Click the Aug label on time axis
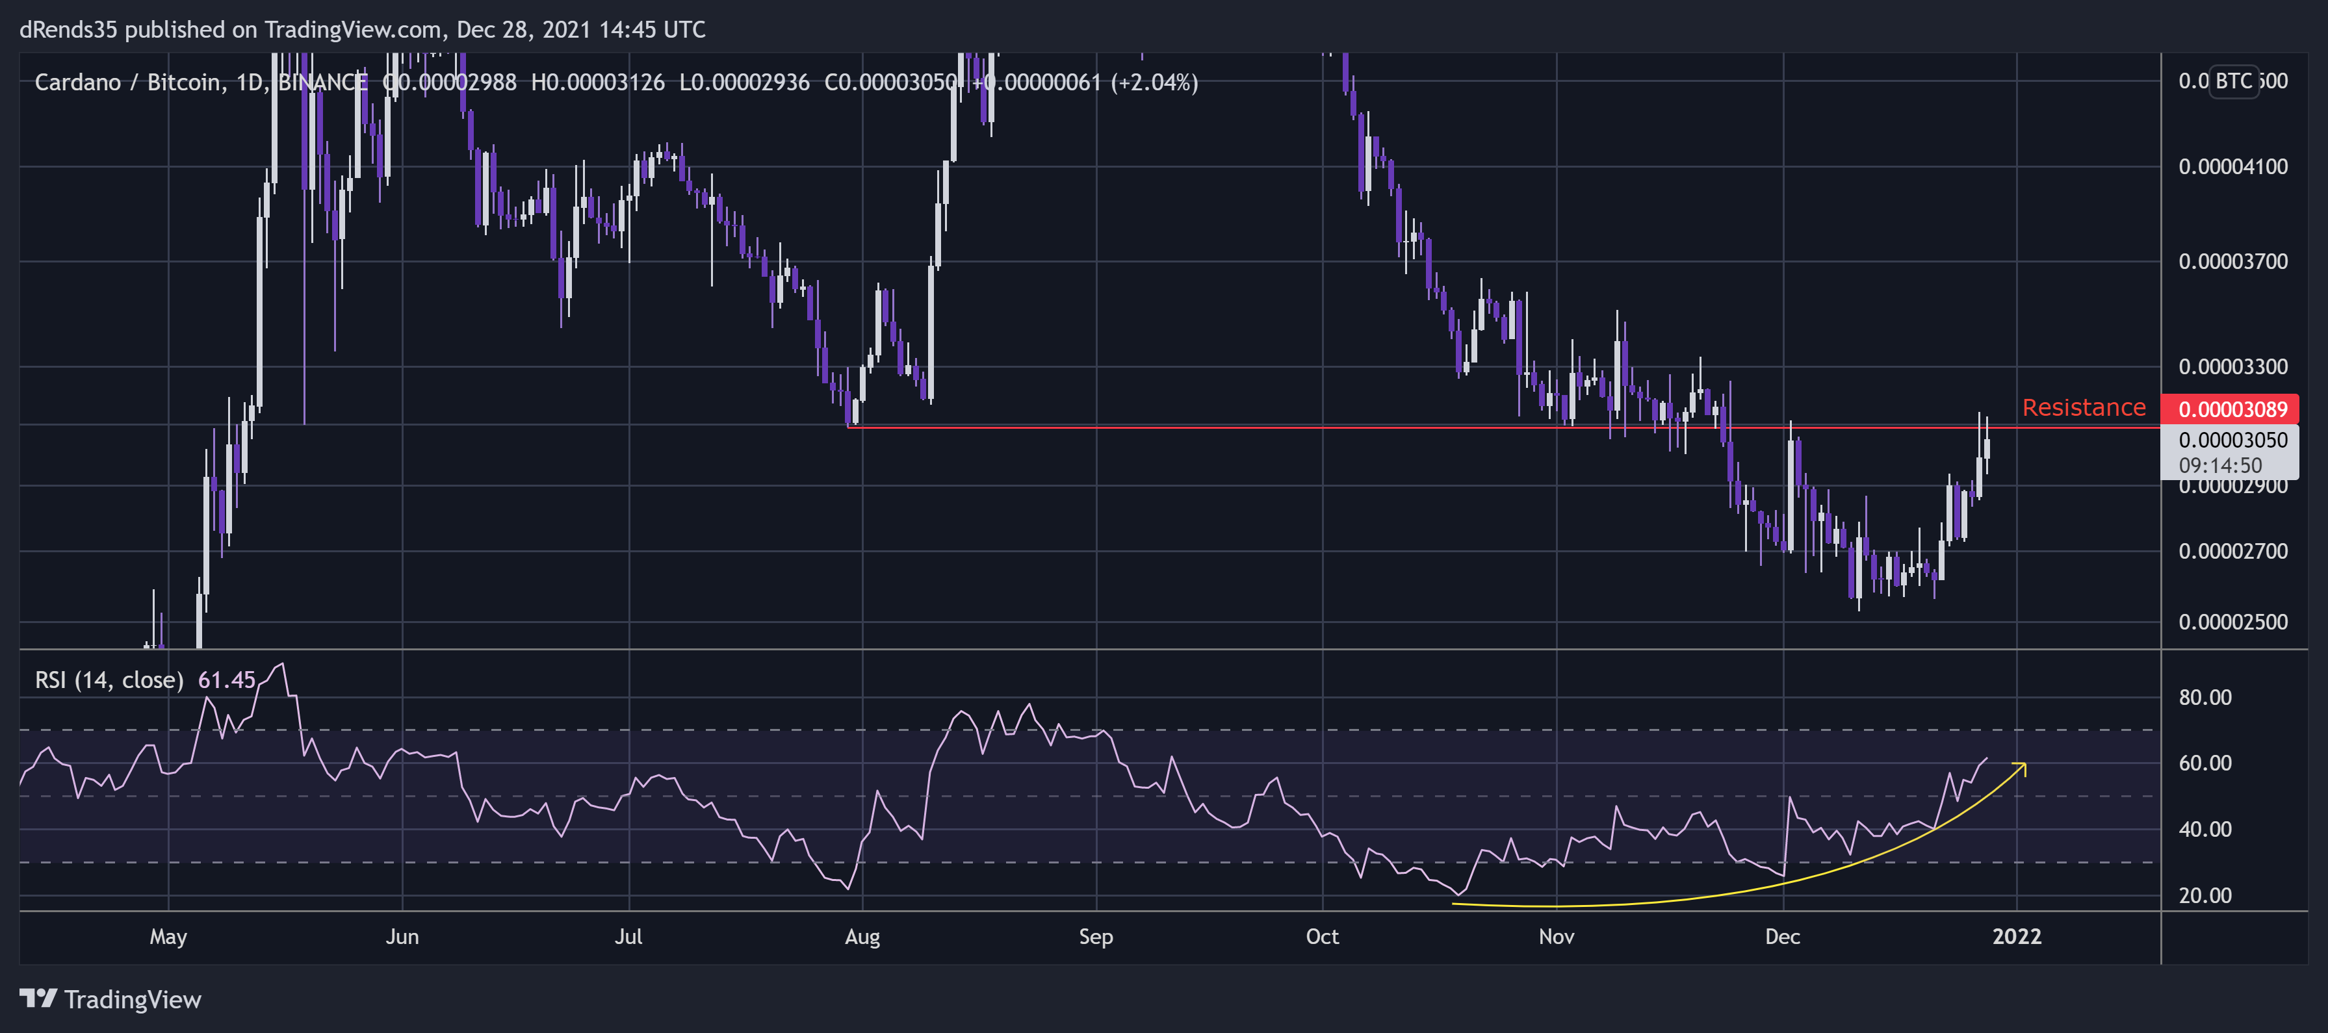 [862, 936]
